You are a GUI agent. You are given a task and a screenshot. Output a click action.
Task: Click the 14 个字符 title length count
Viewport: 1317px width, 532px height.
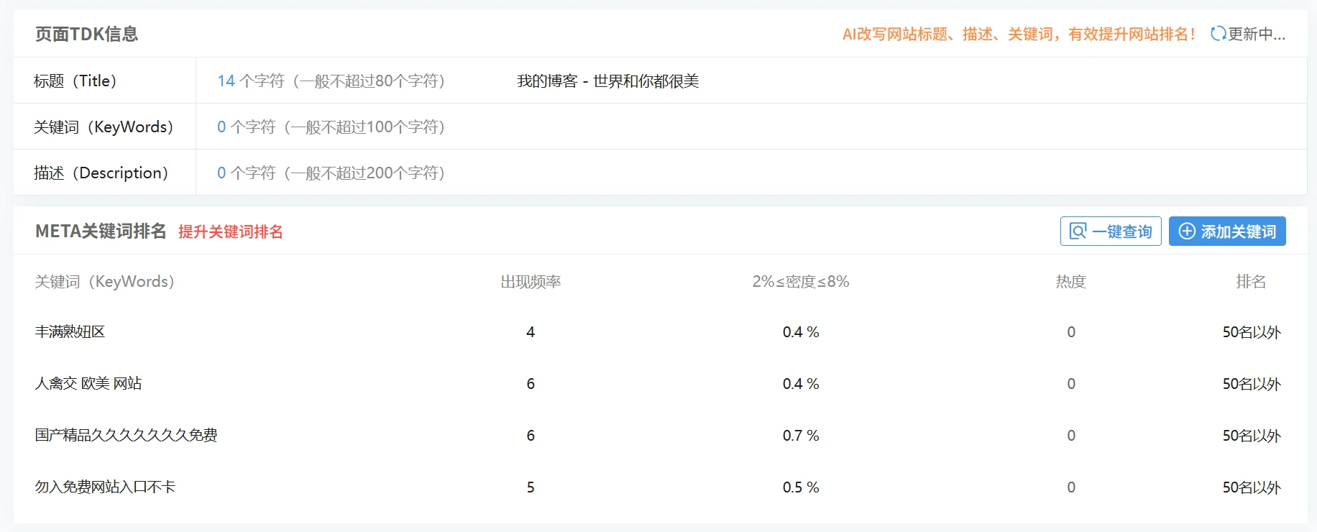[251, 81]
